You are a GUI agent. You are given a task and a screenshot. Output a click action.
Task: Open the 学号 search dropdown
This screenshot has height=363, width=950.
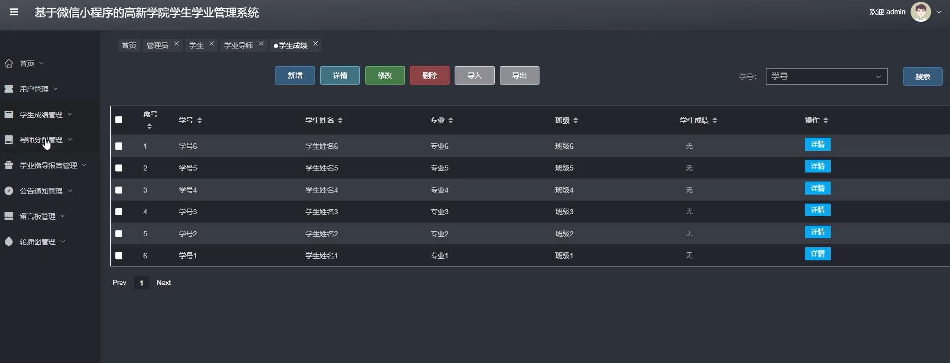pos(826,76)
